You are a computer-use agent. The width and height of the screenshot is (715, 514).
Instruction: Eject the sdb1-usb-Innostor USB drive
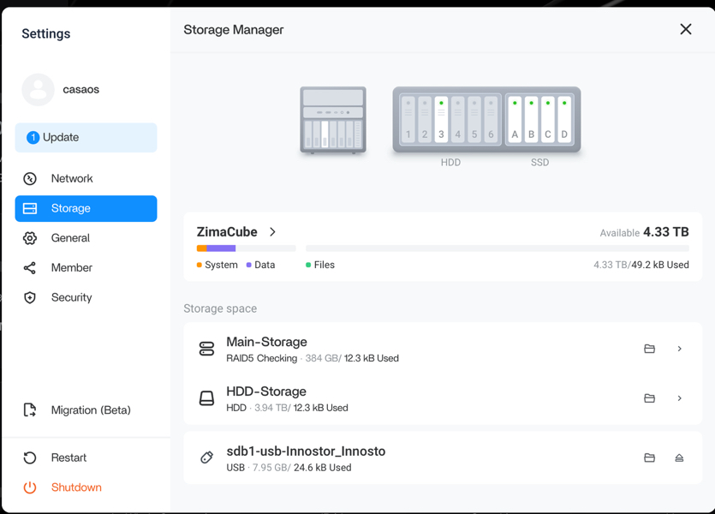tap(679, 457)
